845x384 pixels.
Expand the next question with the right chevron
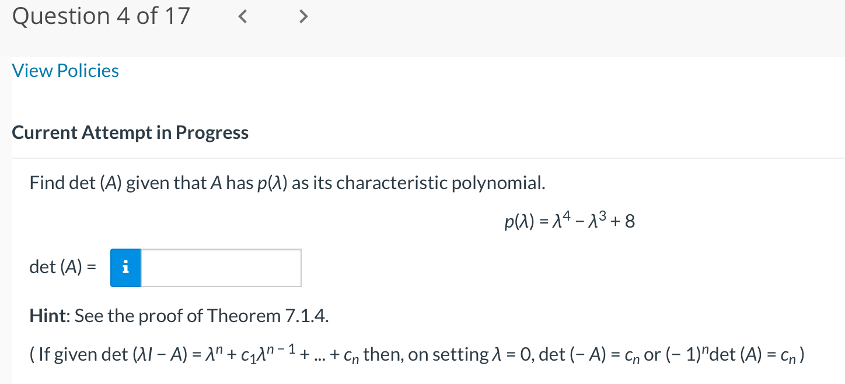(303, 16)
